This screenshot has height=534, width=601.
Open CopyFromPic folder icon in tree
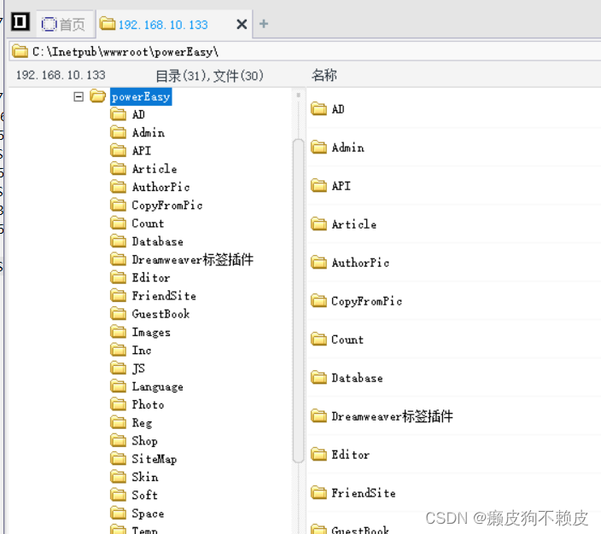point(118,205)
